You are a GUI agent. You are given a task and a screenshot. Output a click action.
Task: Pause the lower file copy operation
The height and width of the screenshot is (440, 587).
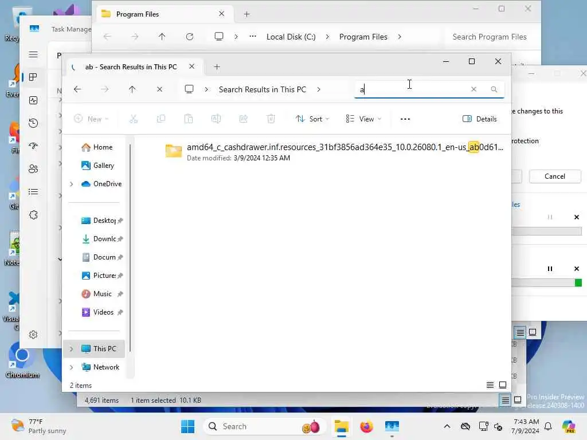coord(550,269)
